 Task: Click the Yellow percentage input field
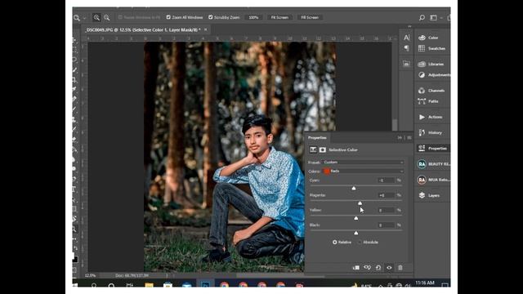click(386, 211)
